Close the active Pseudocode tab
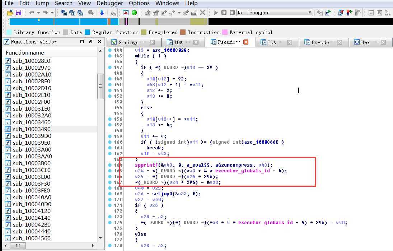The height and width of the screenshot is (251, 393). coord(246,42)
